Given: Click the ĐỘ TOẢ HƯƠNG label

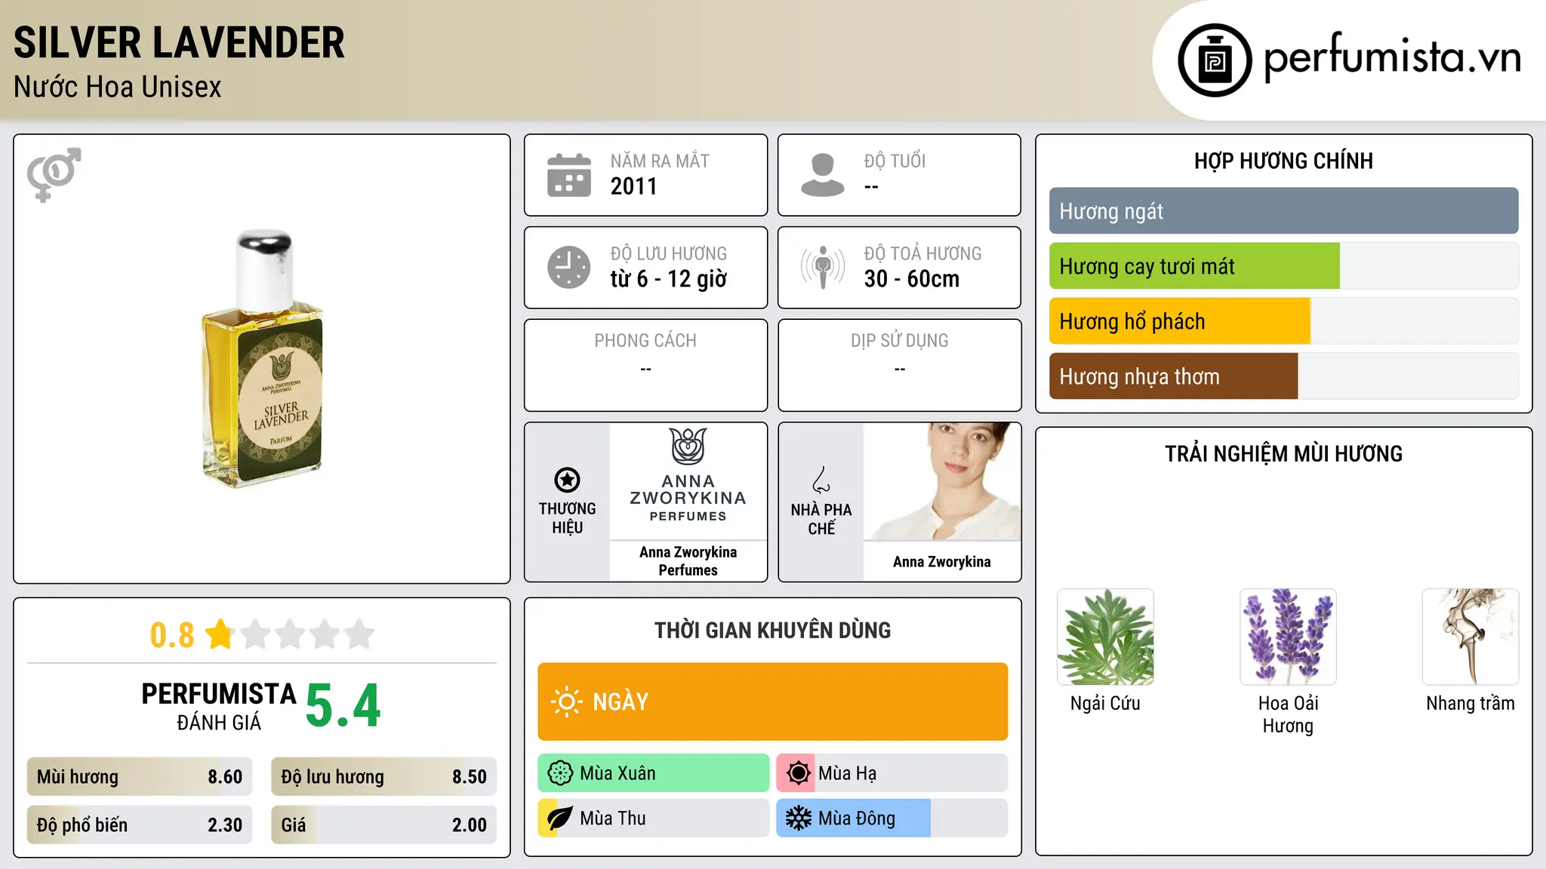Looking at the screenshot, I should [x=922, y=253].
